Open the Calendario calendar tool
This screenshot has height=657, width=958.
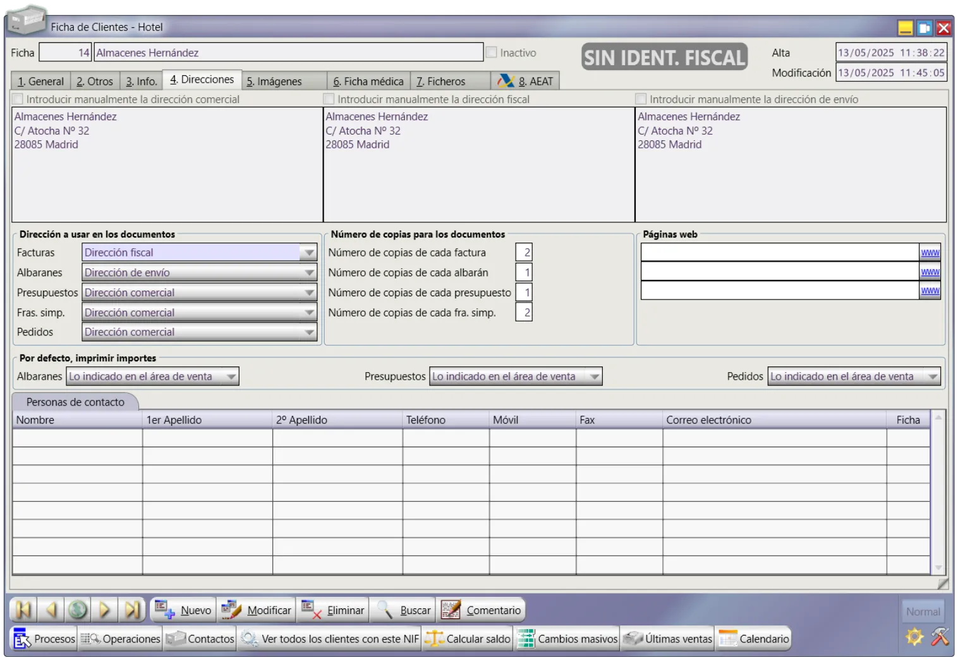(x=754, y=639)
